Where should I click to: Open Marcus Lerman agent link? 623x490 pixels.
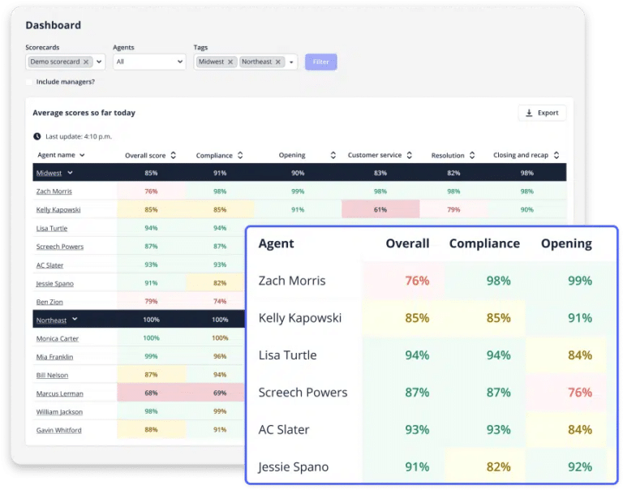pos(59,393)
